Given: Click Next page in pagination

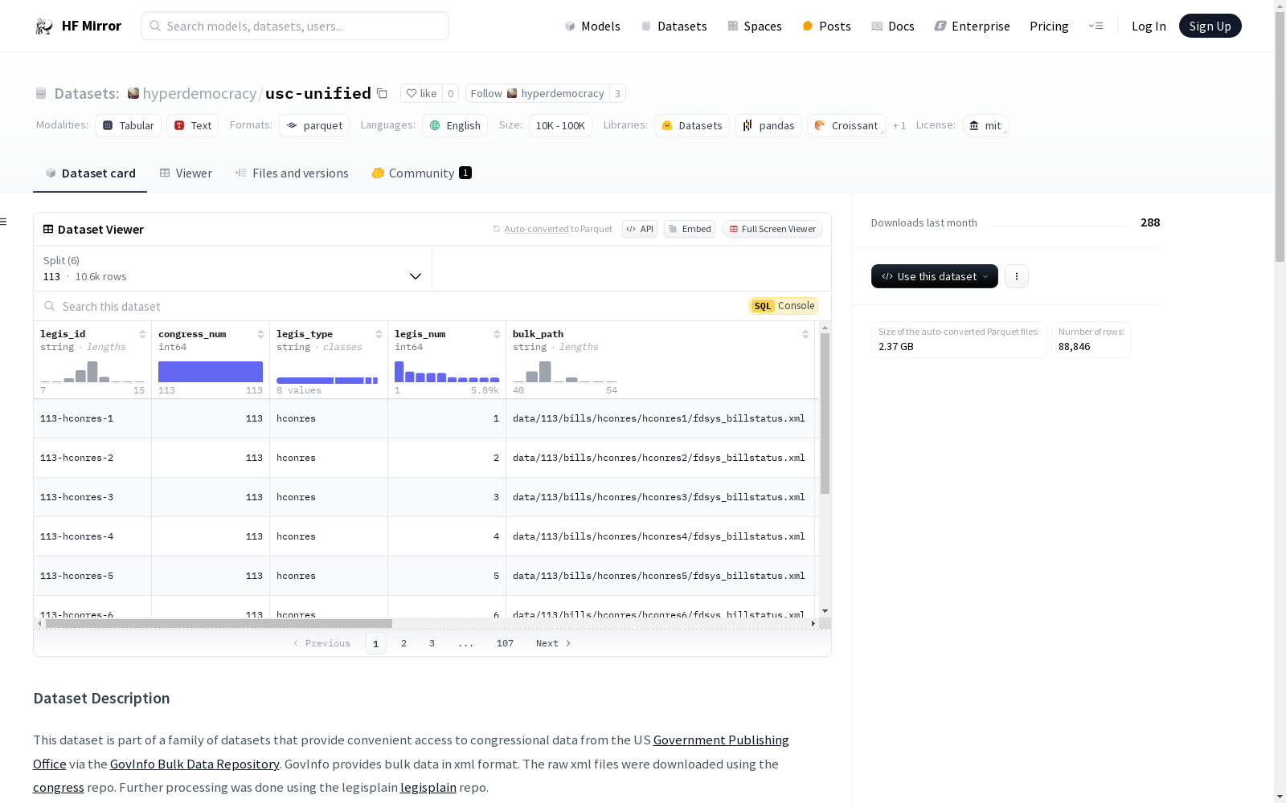Looking at the screenshot, I should 554,643.
